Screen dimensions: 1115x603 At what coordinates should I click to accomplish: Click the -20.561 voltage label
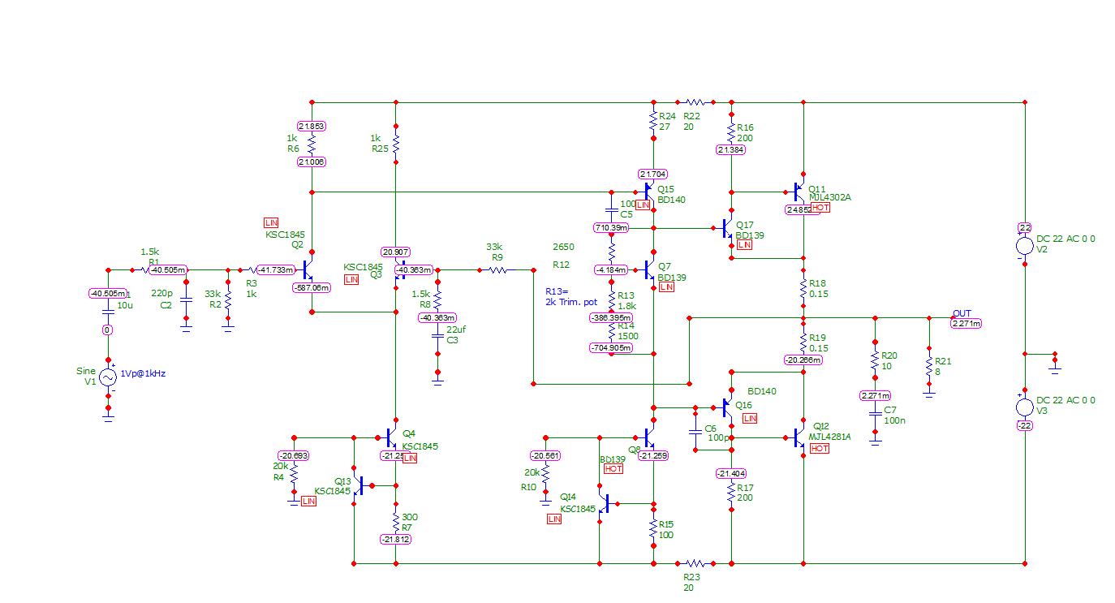pyautogui.click(x=545, y=455)
